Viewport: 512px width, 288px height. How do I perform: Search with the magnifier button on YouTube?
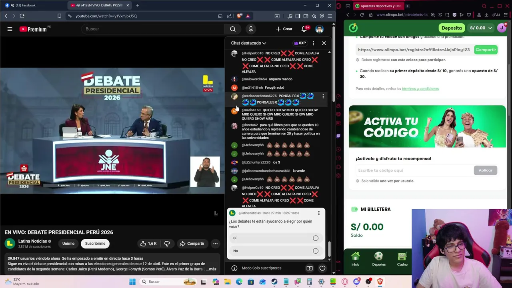233,29
